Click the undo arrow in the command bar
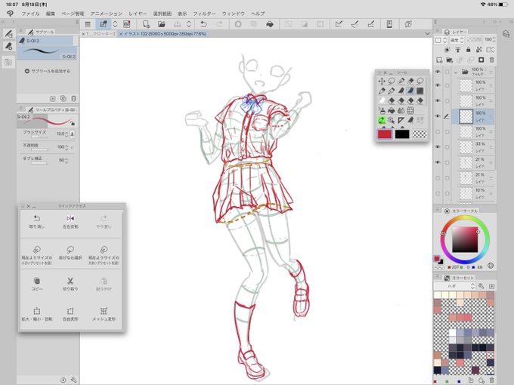Screen dimensions: 514x385 pyautogui.click(x=203, y=24)
